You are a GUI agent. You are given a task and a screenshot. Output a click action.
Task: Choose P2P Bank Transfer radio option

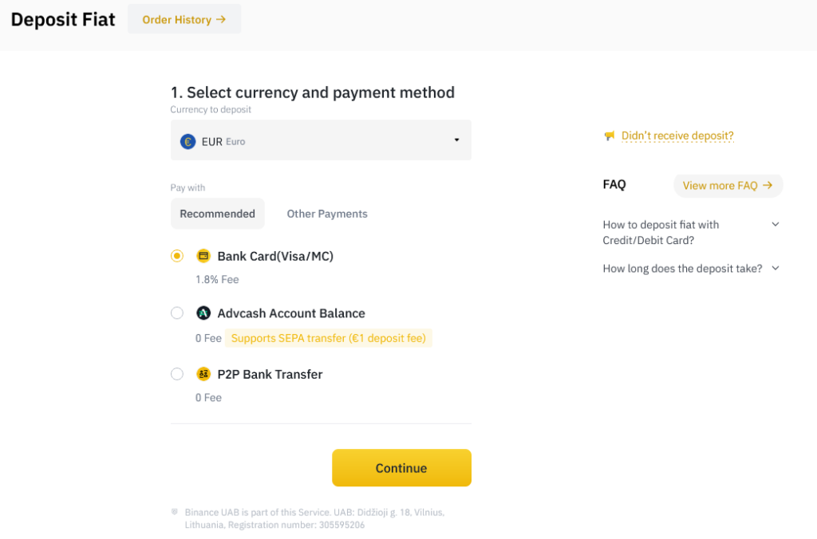(x=177, y=374)
